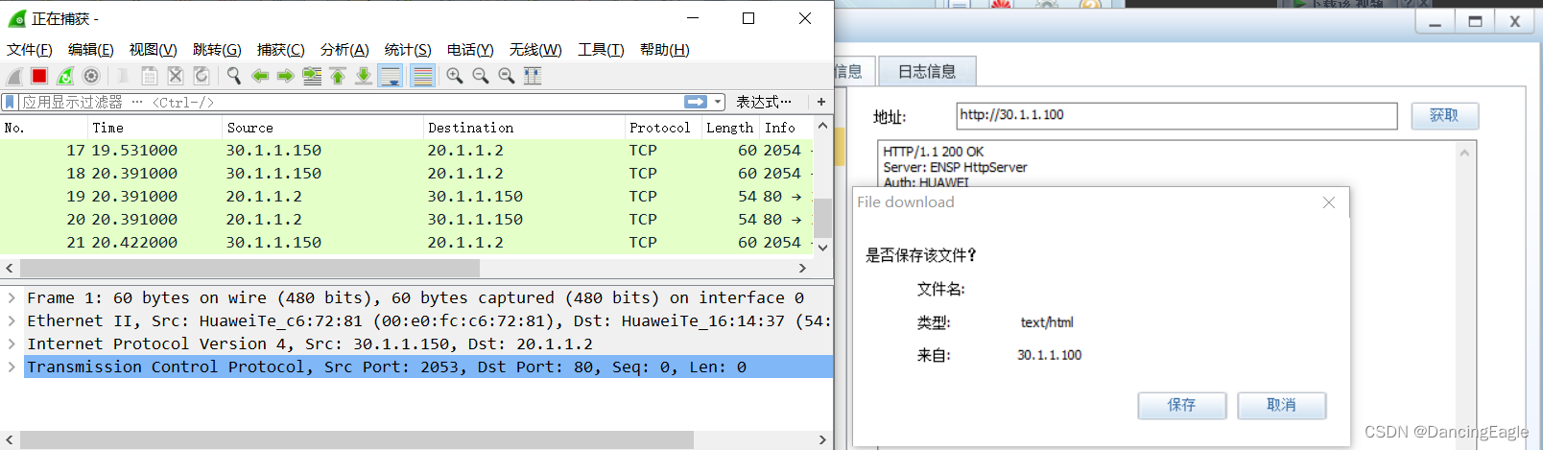This screenshot has height=450, width=1543.
Task: Restart the current capture green fin icon
Action: pos(65,76)
